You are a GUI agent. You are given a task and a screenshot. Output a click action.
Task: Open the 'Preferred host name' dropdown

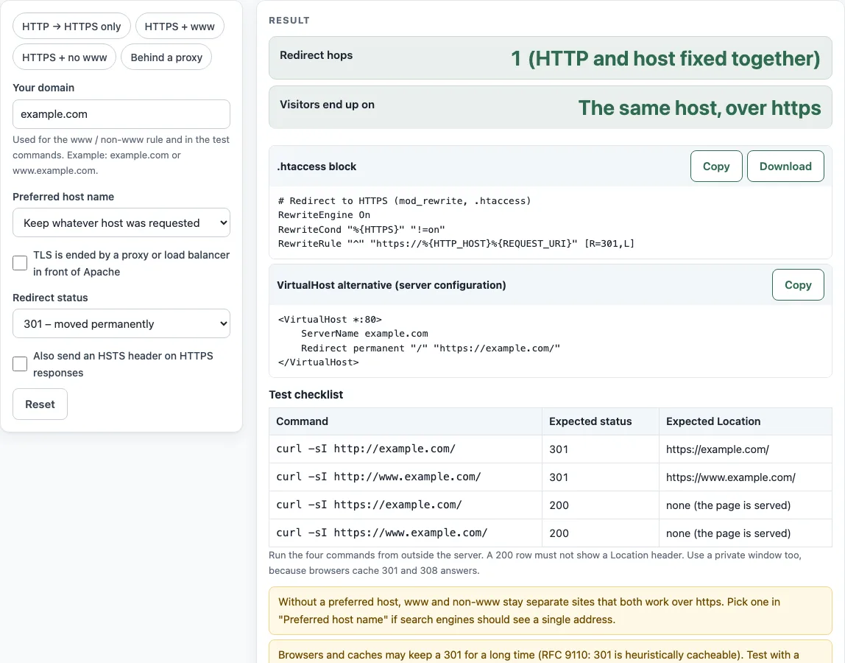(x=121, y=222)
